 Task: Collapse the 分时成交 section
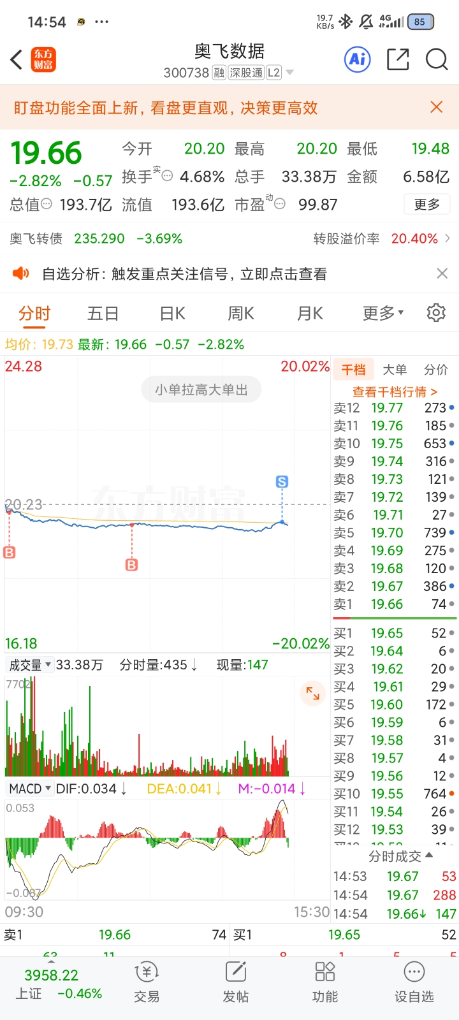[429, 856]
